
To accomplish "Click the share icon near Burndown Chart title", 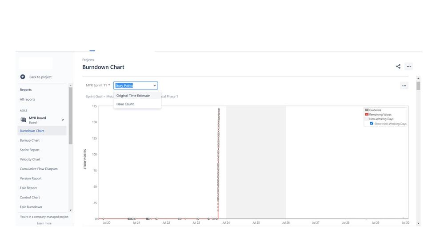I will (x=398, y=66).
